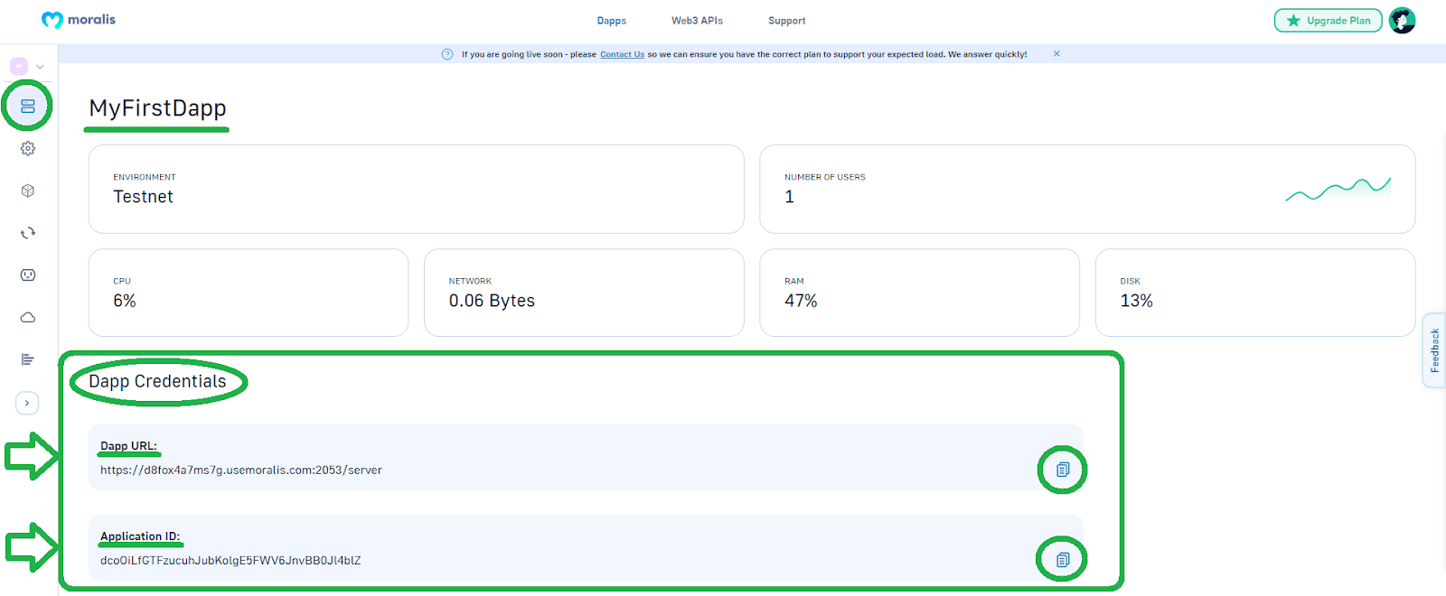
Task: Open the settings gear sidebar icon
Action: click(28, 148)
